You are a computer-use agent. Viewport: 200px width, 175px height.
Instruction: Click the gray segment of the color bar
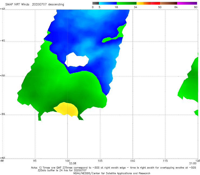pos(95,3)
